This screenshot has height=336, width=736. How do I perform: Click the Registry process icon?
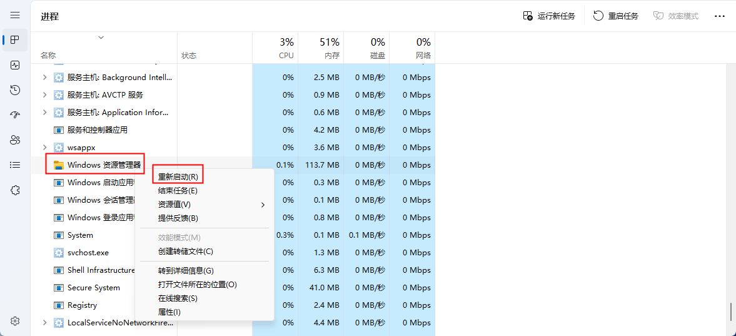point(59,305)
